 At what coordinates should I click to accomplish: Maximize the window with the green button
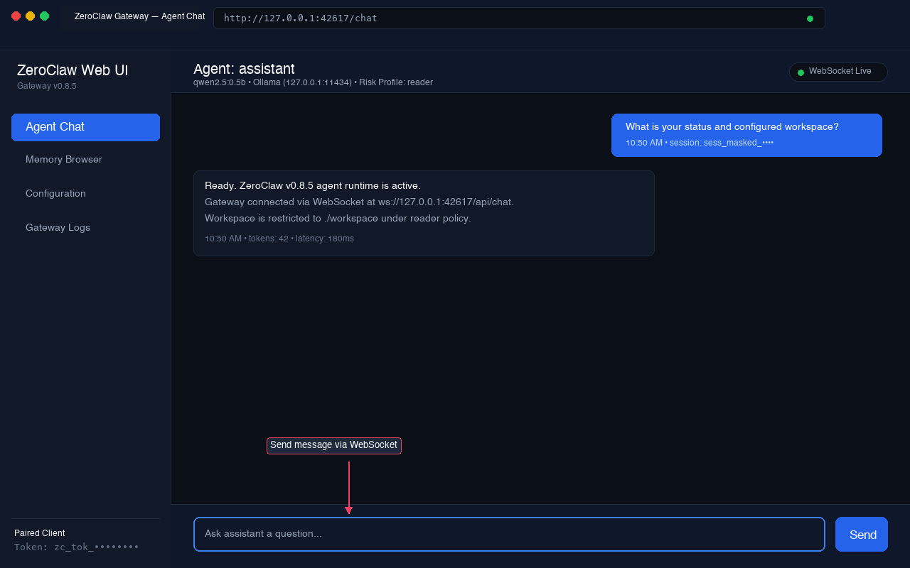pos(44,16)
